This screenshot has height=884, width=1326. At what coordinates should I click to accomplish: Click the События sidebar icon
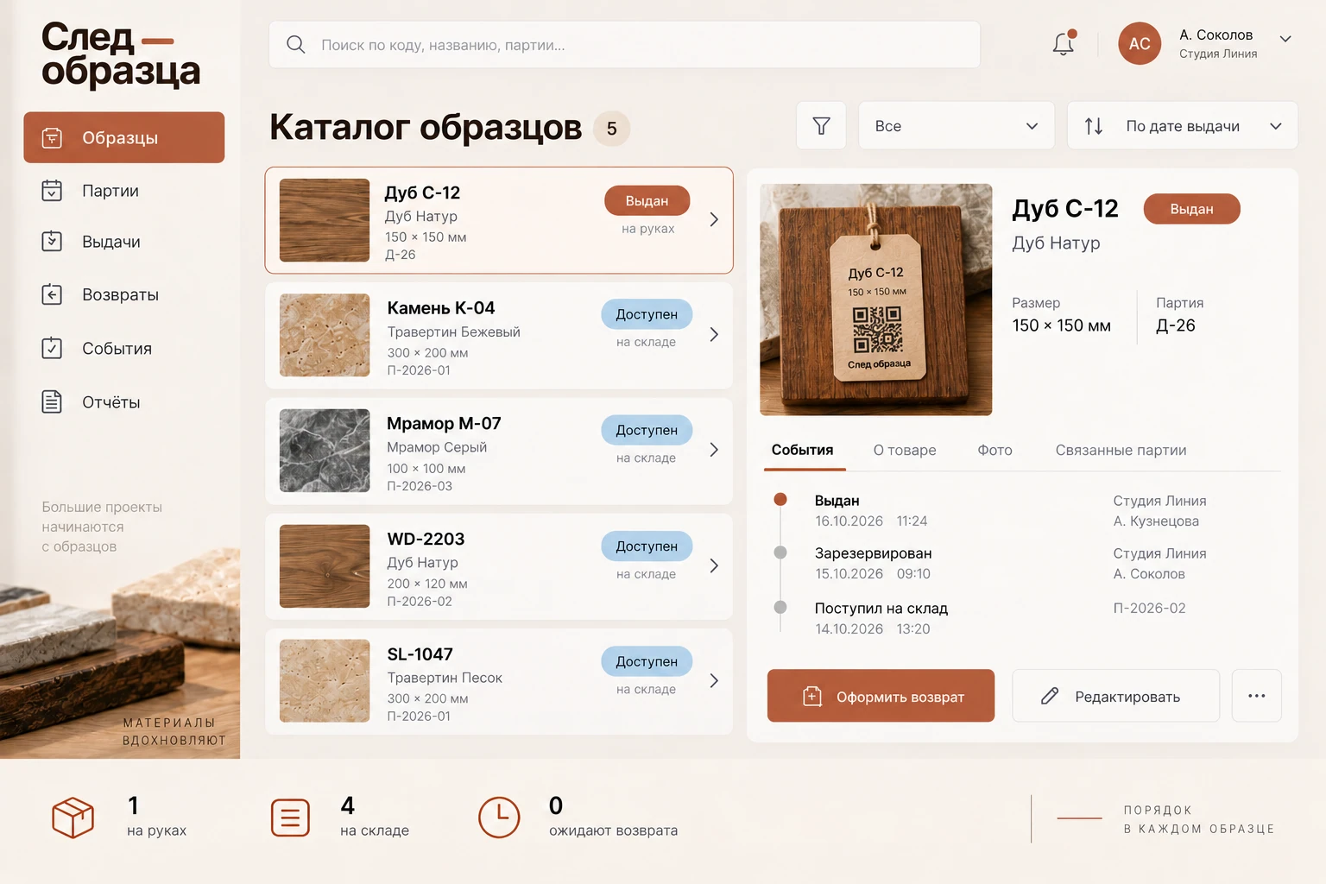tap(52, 348)
